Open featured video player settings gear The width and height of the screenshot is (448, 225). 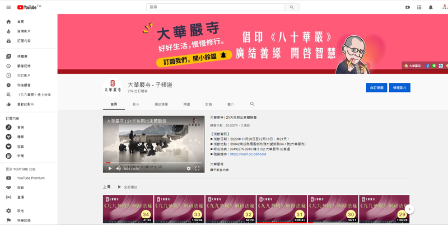pyautogui.click(x=189, y=168)
